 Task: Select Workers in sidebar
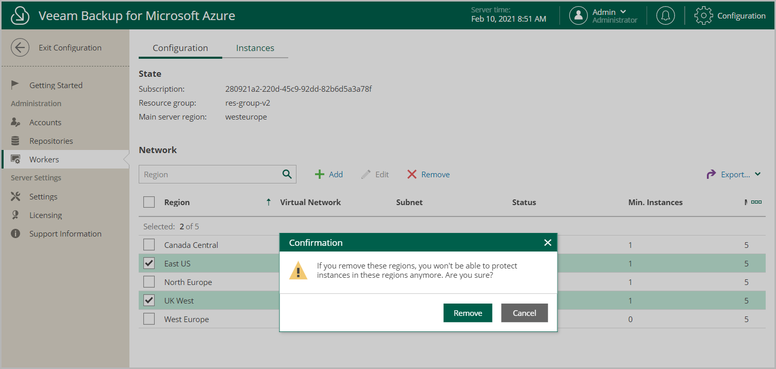(65, 159)
